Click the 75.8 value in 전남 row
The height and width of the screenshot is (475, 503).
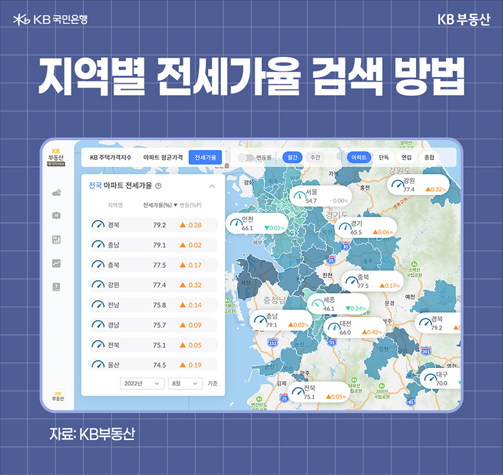pos(160,305)
